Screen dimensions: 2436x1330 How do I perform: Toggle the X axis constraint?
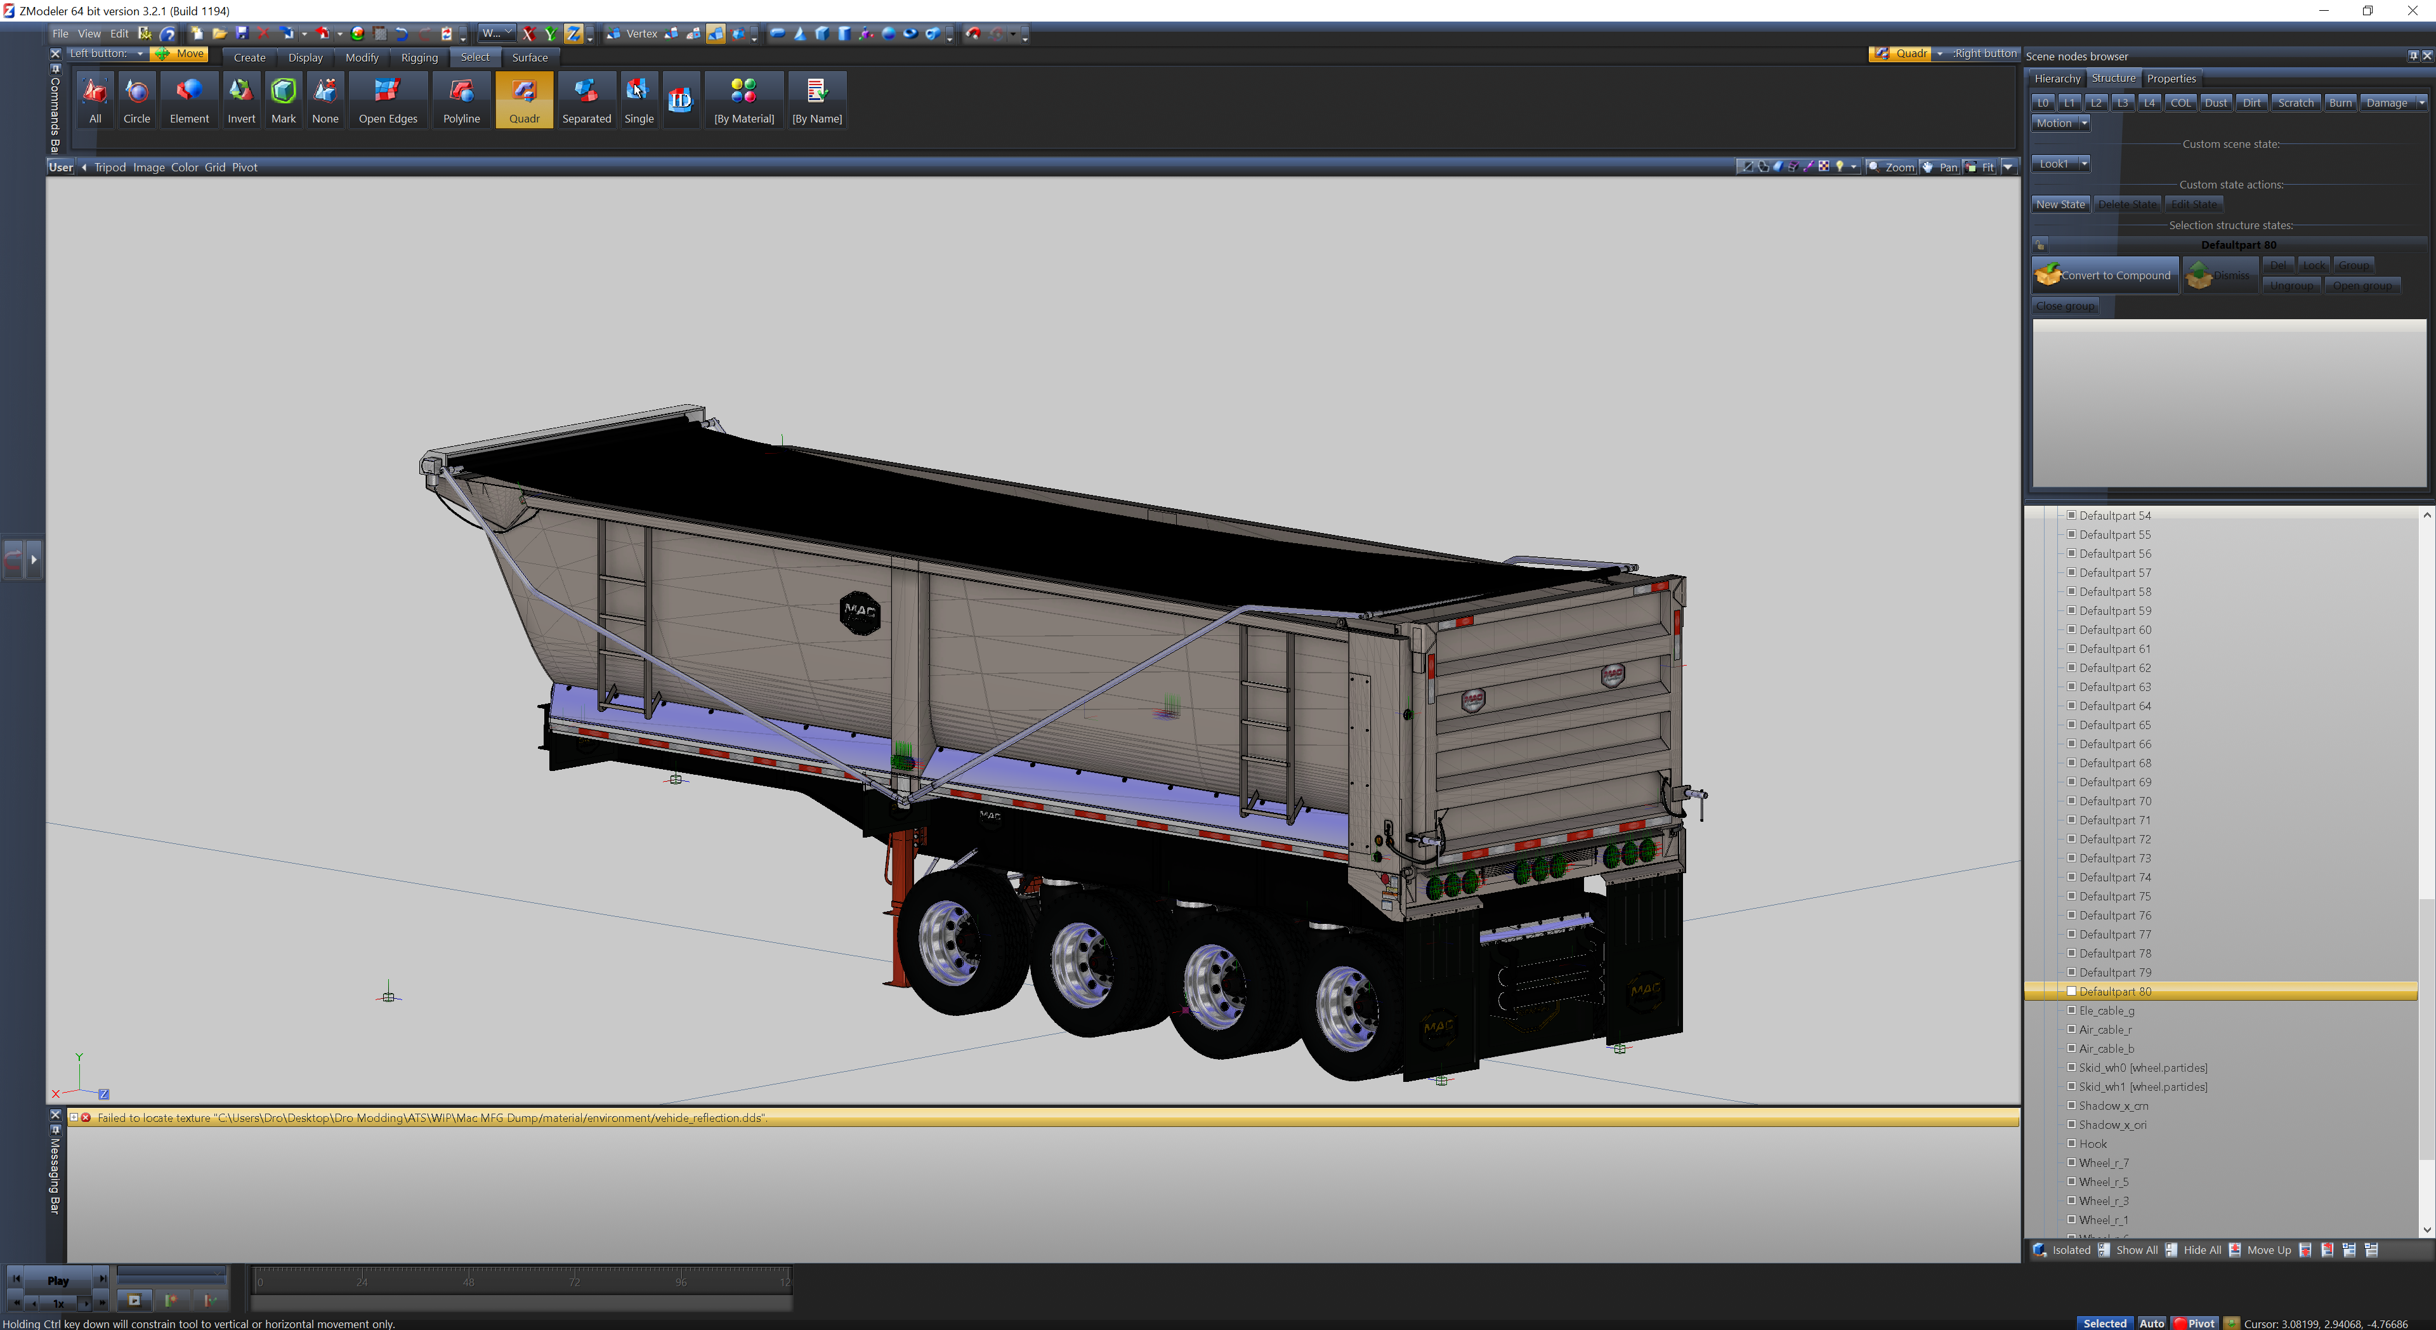(528, 33)
